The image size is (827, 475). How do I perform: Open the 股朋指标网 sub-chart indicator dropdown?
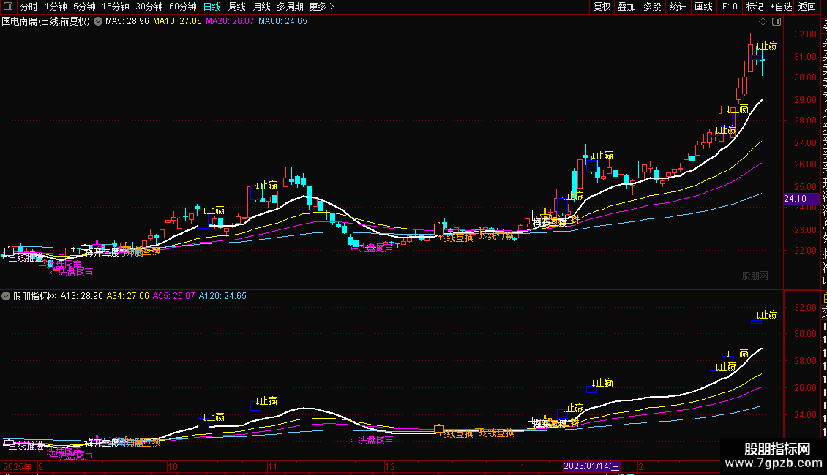[6, 296]
